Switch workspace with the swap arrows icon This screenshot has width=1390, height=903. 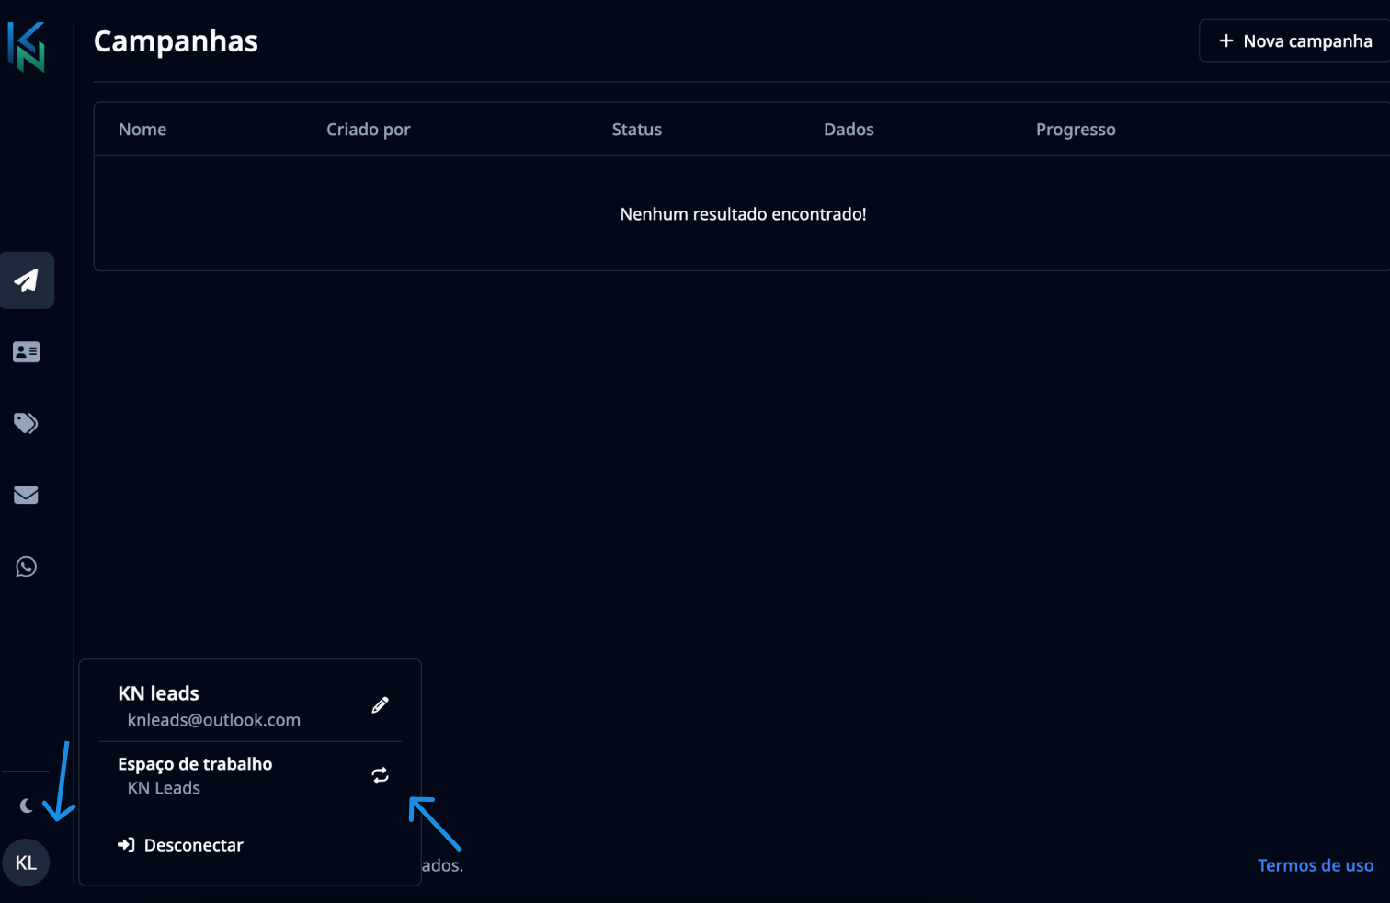coord(380,775)
